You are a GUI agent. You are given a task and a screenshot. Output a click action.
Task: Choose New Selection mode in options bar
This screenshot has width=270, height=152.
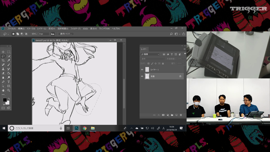tap(13, 34)
